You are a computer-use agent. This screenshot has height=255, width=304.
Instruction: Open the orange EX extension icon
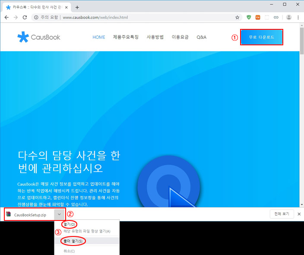click(x=258, y=17)
